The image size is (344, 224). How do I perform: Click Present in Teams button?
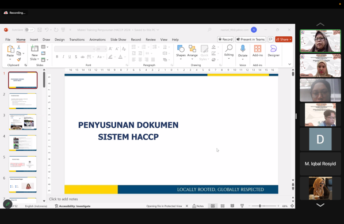pyautogui.click(x=251, y=39)
